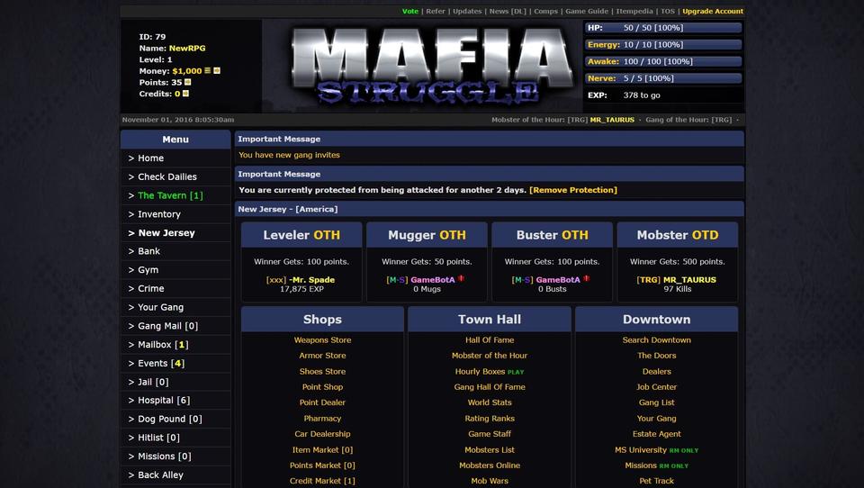864x488 pixels.
Task: Click the Energy status bar
Action: [x=663, y=45]
